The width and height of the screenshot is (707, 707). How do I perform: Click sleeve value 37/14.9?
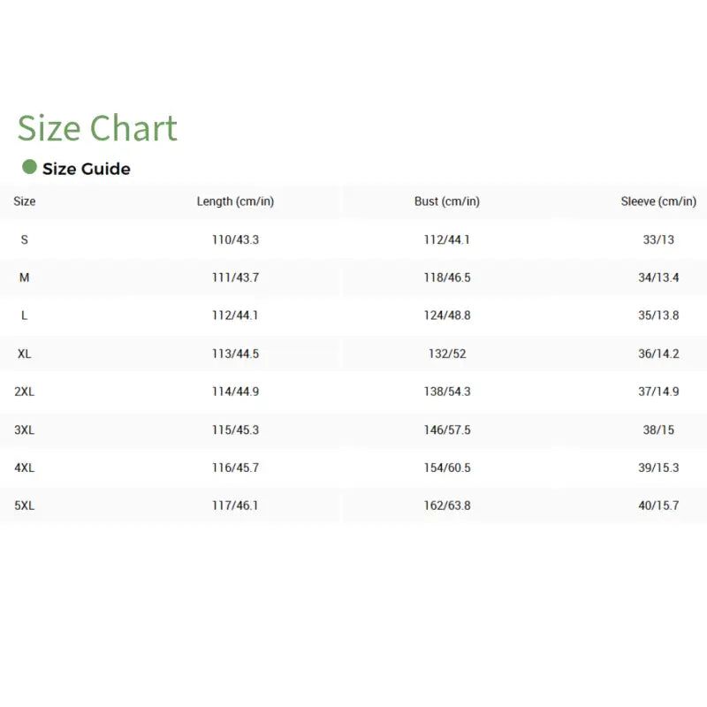tap(658, 392)
